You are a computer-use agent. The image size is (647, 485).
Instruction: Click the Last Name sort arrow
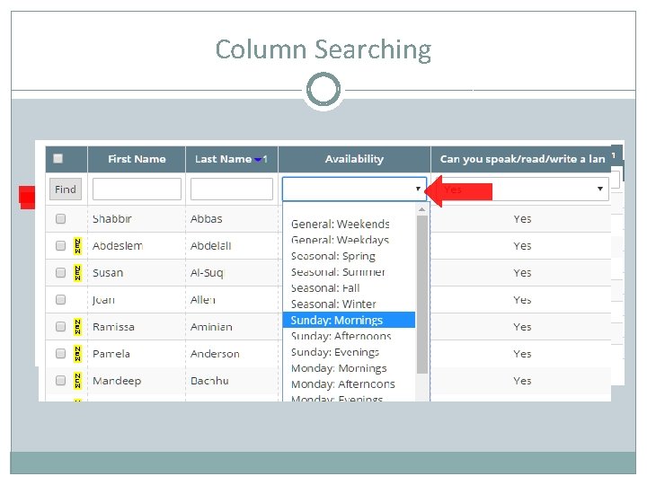click(x=258, y=159)
